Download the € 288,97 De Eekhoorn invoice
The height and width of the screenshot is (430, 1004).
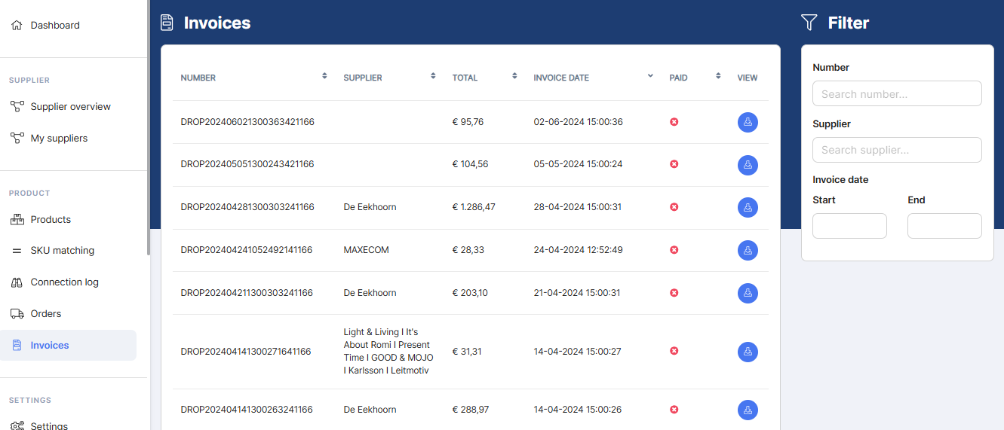[748, 410]
